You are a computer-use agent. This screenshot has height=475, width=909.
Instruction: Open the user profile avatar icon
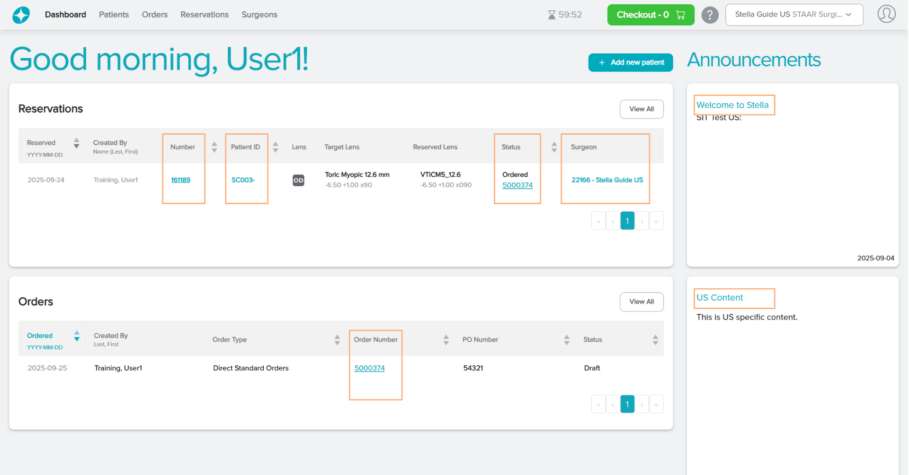(886, 14)
